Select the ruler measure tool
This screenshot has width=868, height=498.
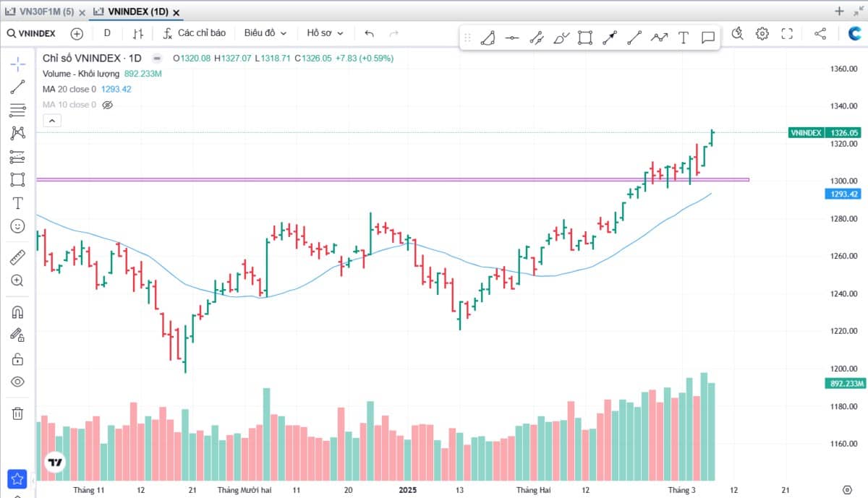[x=18, y=257]
